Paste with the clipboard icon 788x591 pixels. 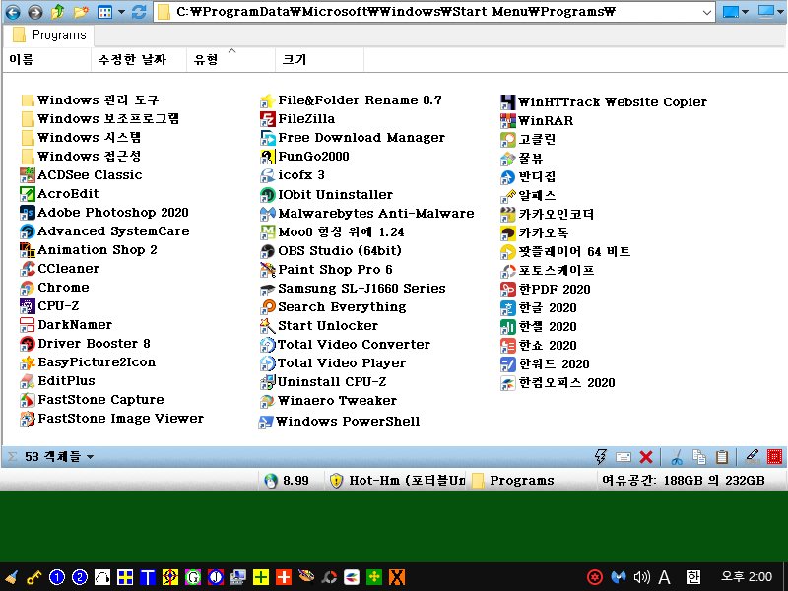coord(722,457)
